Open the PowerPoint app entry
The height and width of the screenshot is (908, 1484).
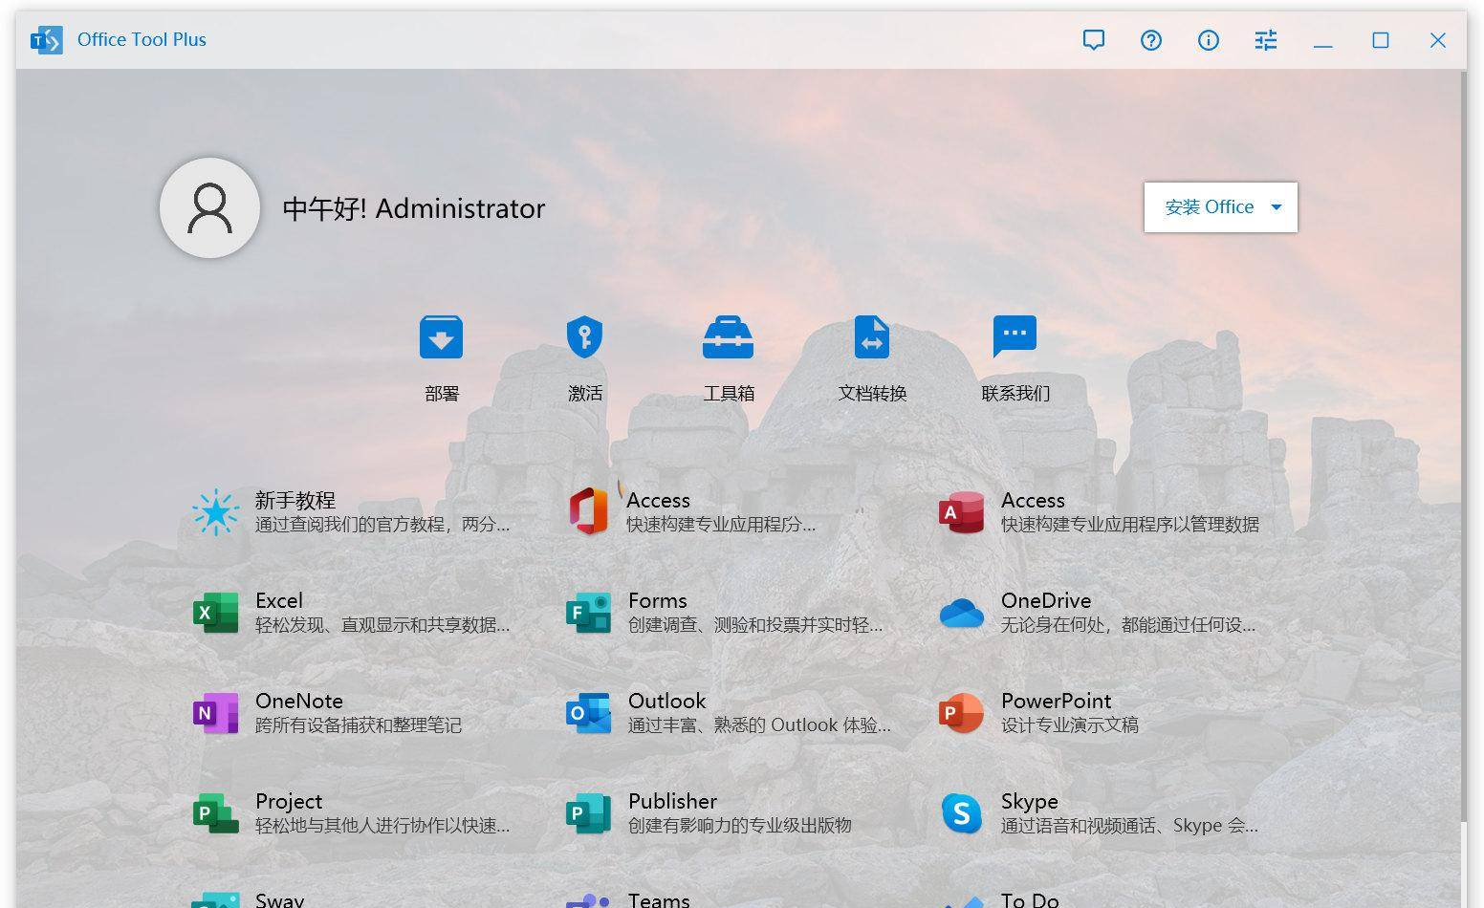tap(1056, 702)
